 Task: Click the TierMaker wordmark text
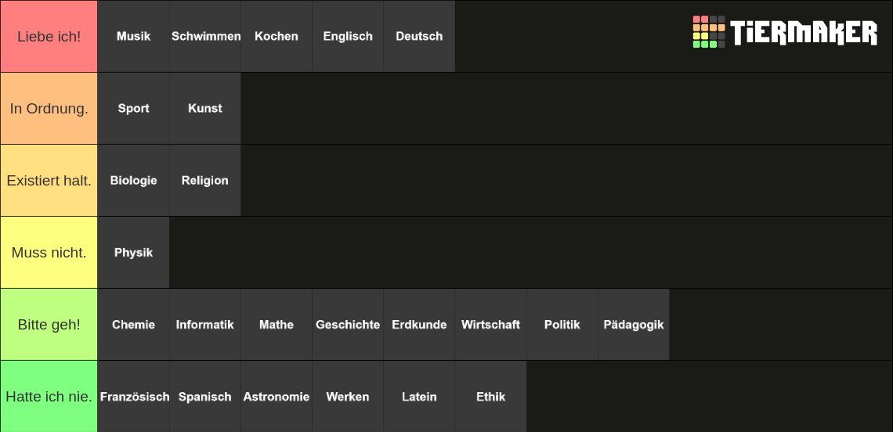pos(804,32)
